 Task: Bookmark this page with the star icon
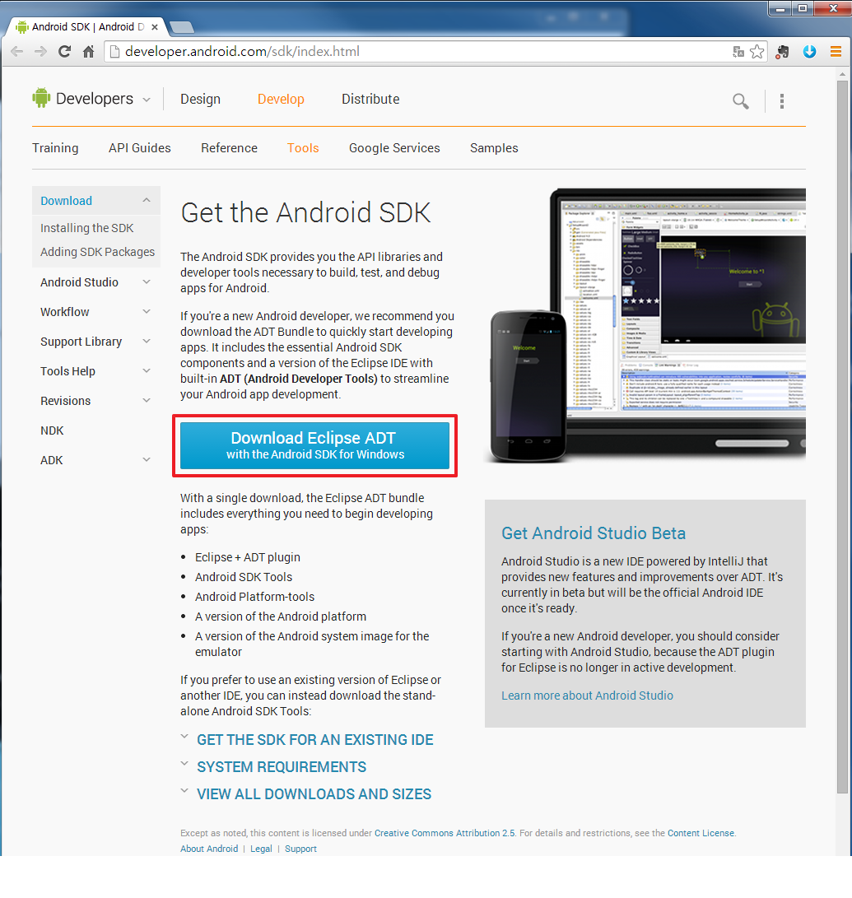point(757,52)
